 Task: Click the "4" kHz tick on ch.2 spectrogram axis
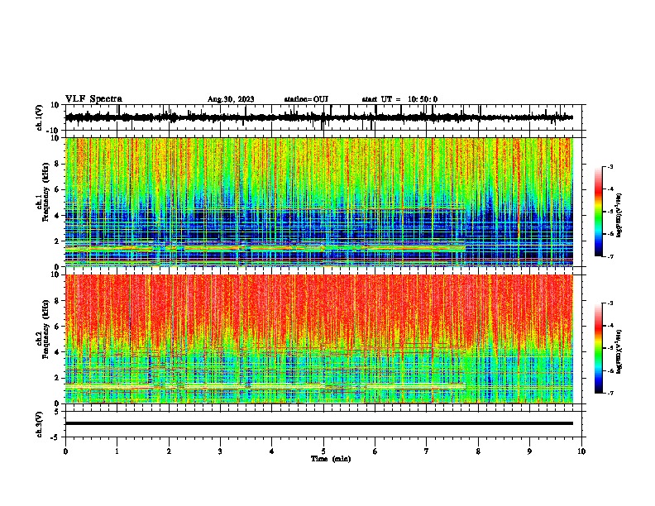[57, 352]
